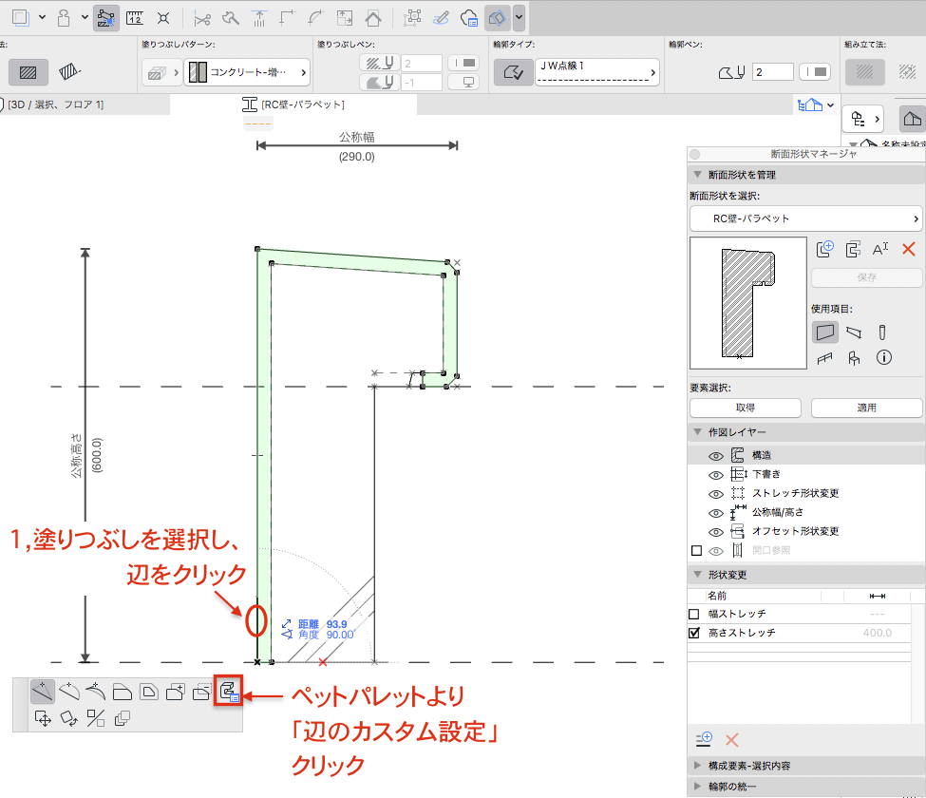The image size is (926, 798).
Task: Delete the profile with the red X icon
Action: [x=908, y=249]
